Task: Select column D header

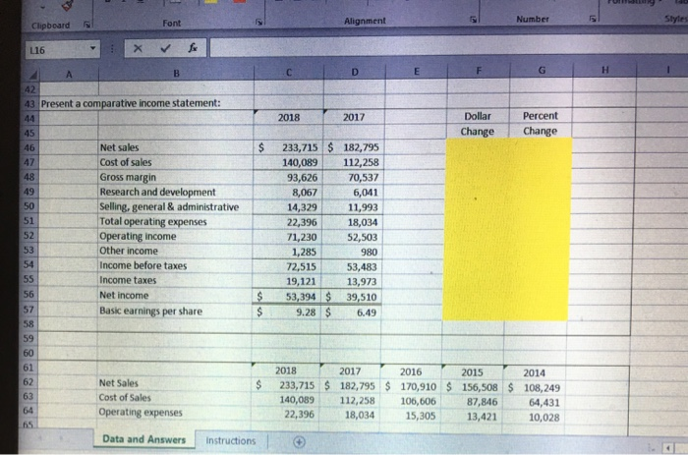Action: point(355,72)
